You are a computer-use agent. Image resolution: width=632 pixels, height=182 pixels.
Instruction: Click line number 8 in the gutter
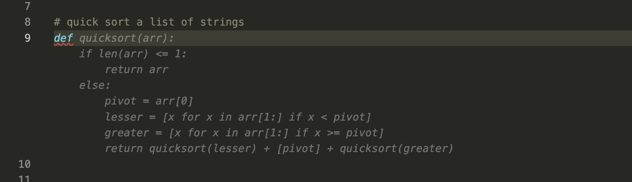click(x=27, y=22)
